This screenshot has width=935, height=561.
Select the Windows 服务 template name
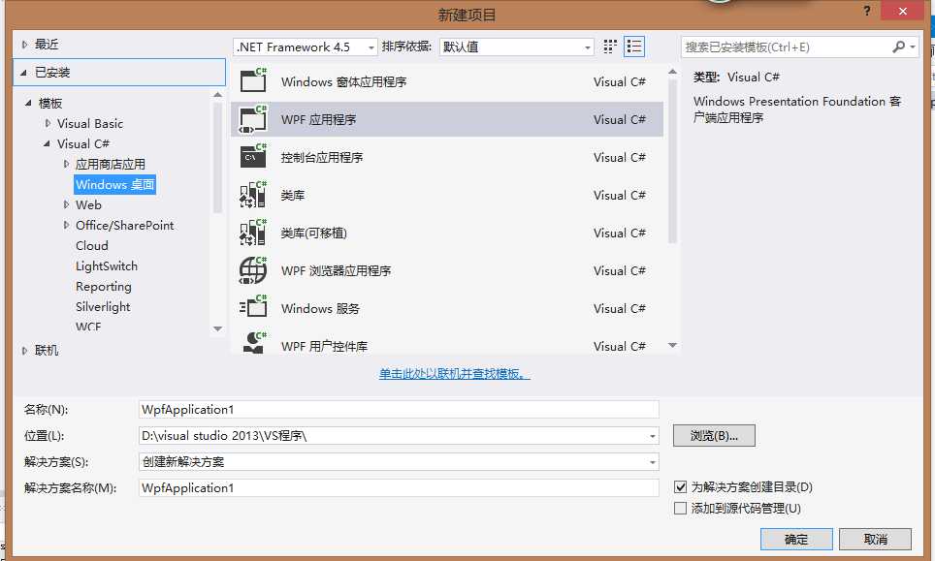[x=320, y=308]
